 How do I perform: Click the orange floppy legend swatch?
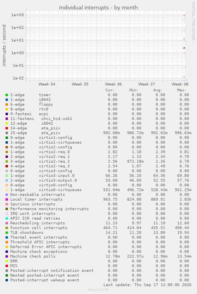(7, 104)
